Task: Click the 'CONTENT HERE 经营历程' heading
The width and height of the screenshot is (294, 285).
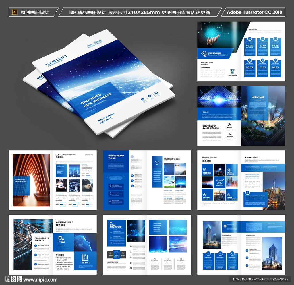Action: pyautogui.click(x=207, y=63)
